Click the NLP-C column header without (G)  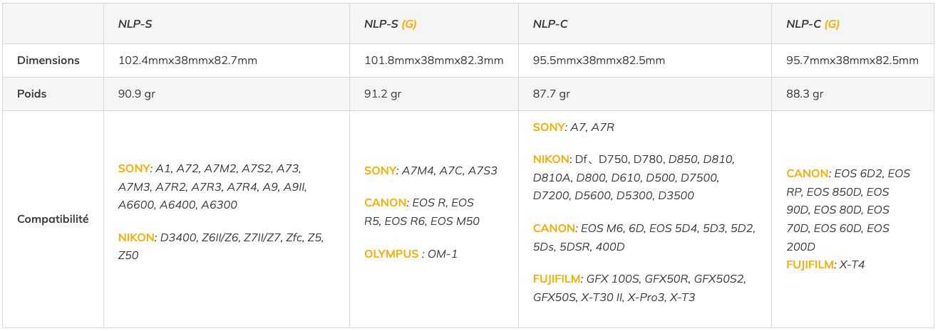click(x=550, y=24)
